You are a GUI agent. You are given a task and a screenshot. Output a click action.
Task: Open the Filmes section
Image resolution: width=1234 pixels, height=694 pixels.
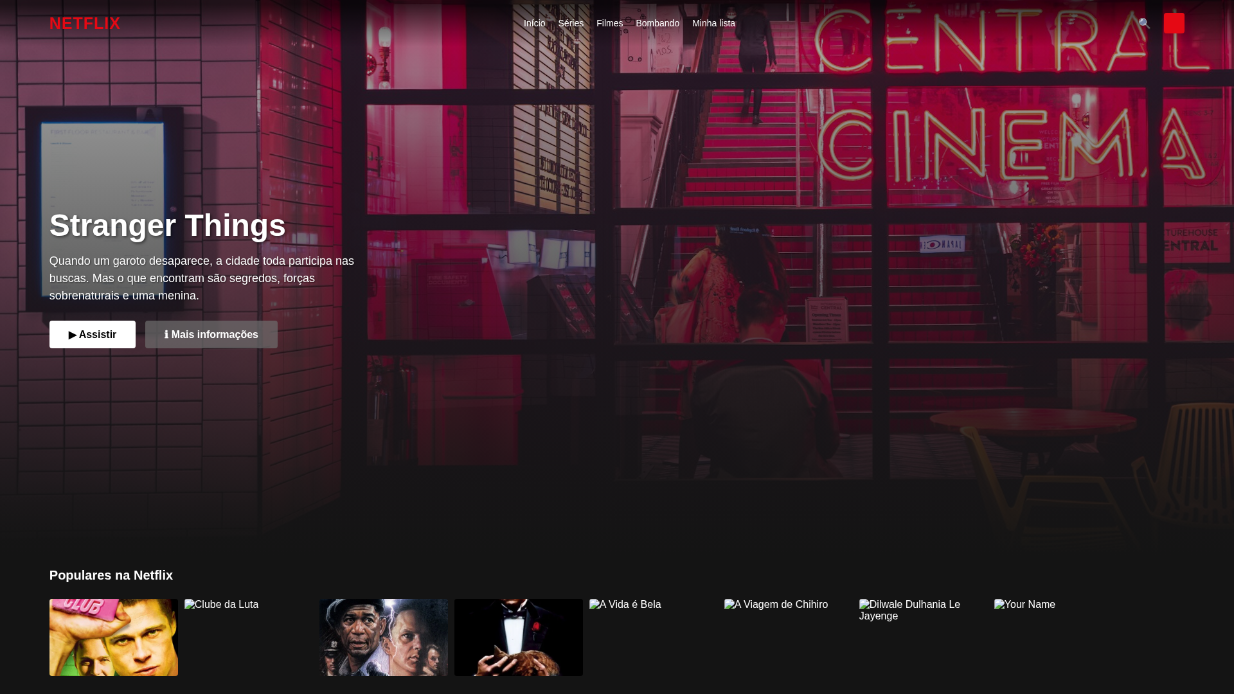tap(609, 23)
